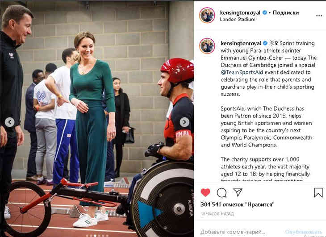Click the post timestamp ЧАСОВ НАЗАД

(x=217, y=214)
